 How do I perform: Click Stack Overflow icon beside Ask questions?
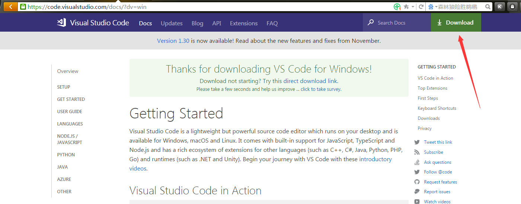tap(417, 162)
